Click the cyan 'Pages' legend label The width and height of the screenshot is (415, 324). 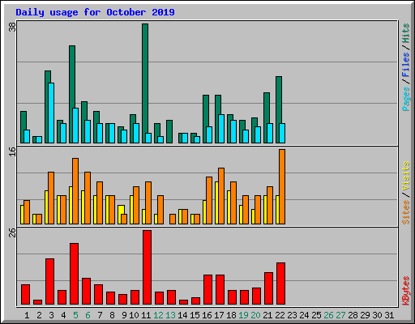click(x=406, y=99)
